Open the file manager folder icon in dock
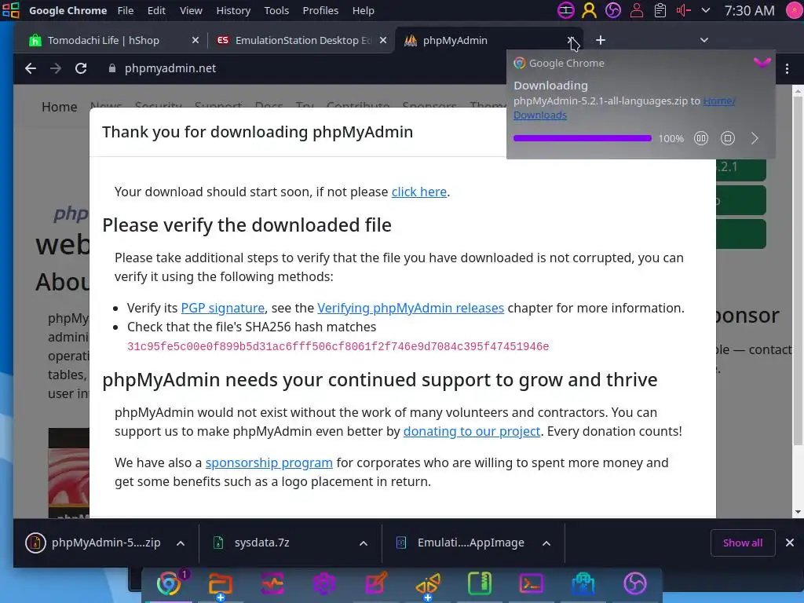This screenshot has width=804, height=603. [x=221, y=583]
